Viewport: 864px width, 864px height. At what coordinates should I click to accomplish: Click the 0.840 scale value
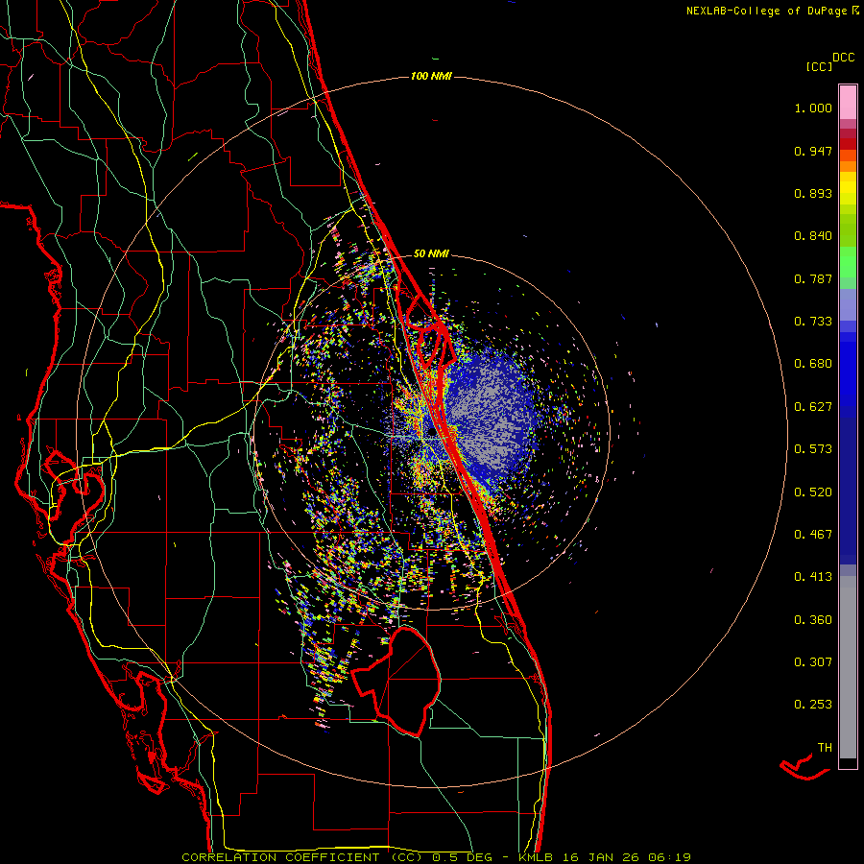tap(813, 236)
